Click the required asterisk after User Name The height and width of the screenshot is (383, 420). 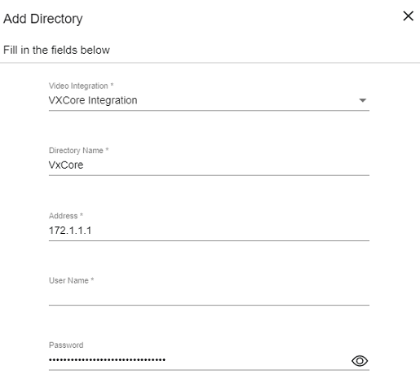tap(92, 280)
